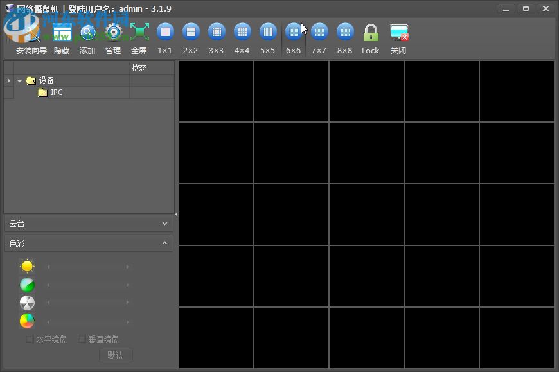The height and width of the screenshot is (372, 559).
Task: Switch to 1x1 single view layout
Action: (x=165, y=32)
